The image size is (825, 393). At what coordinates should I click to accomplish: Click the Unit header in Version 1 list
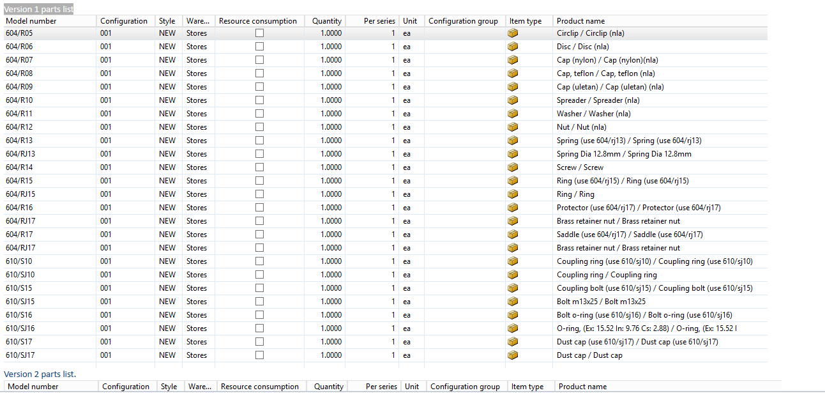click(412, 21)
